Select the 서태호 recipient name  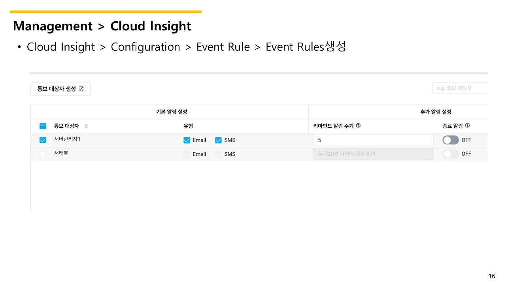pyautogui.click(x=61, y=153)
